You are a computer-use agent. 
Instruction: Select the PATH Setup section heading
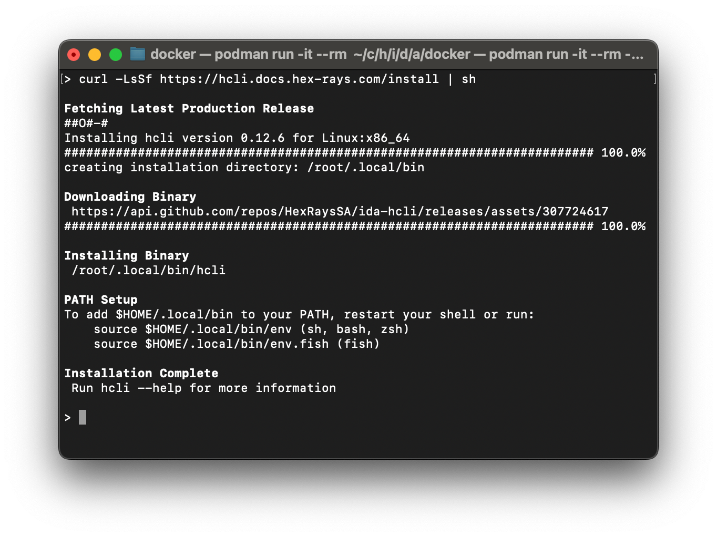pyautogui.click(x=100, y=300)
